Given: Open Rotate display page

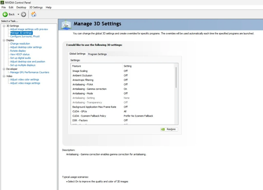Looking at the screenshot, I should click(x=18, y=51).
